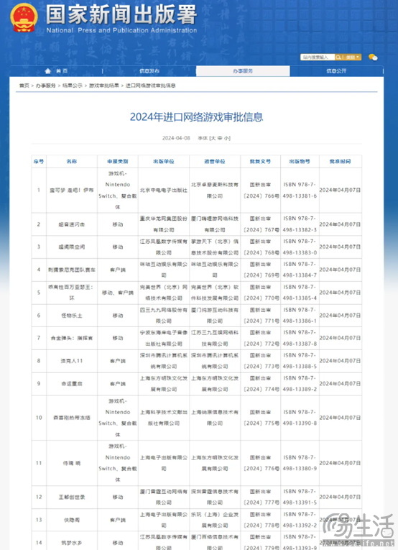398x550 pixels.
Task: Click 进口网络游戏审批信息 in the breadcrumb
Action: pyautogui.click(x=151, y=86)
